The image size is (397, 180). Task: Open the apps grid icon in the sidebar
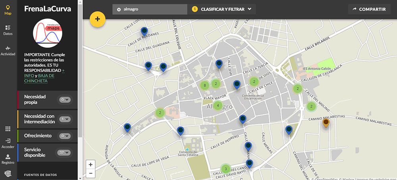(x=8, y=129)
